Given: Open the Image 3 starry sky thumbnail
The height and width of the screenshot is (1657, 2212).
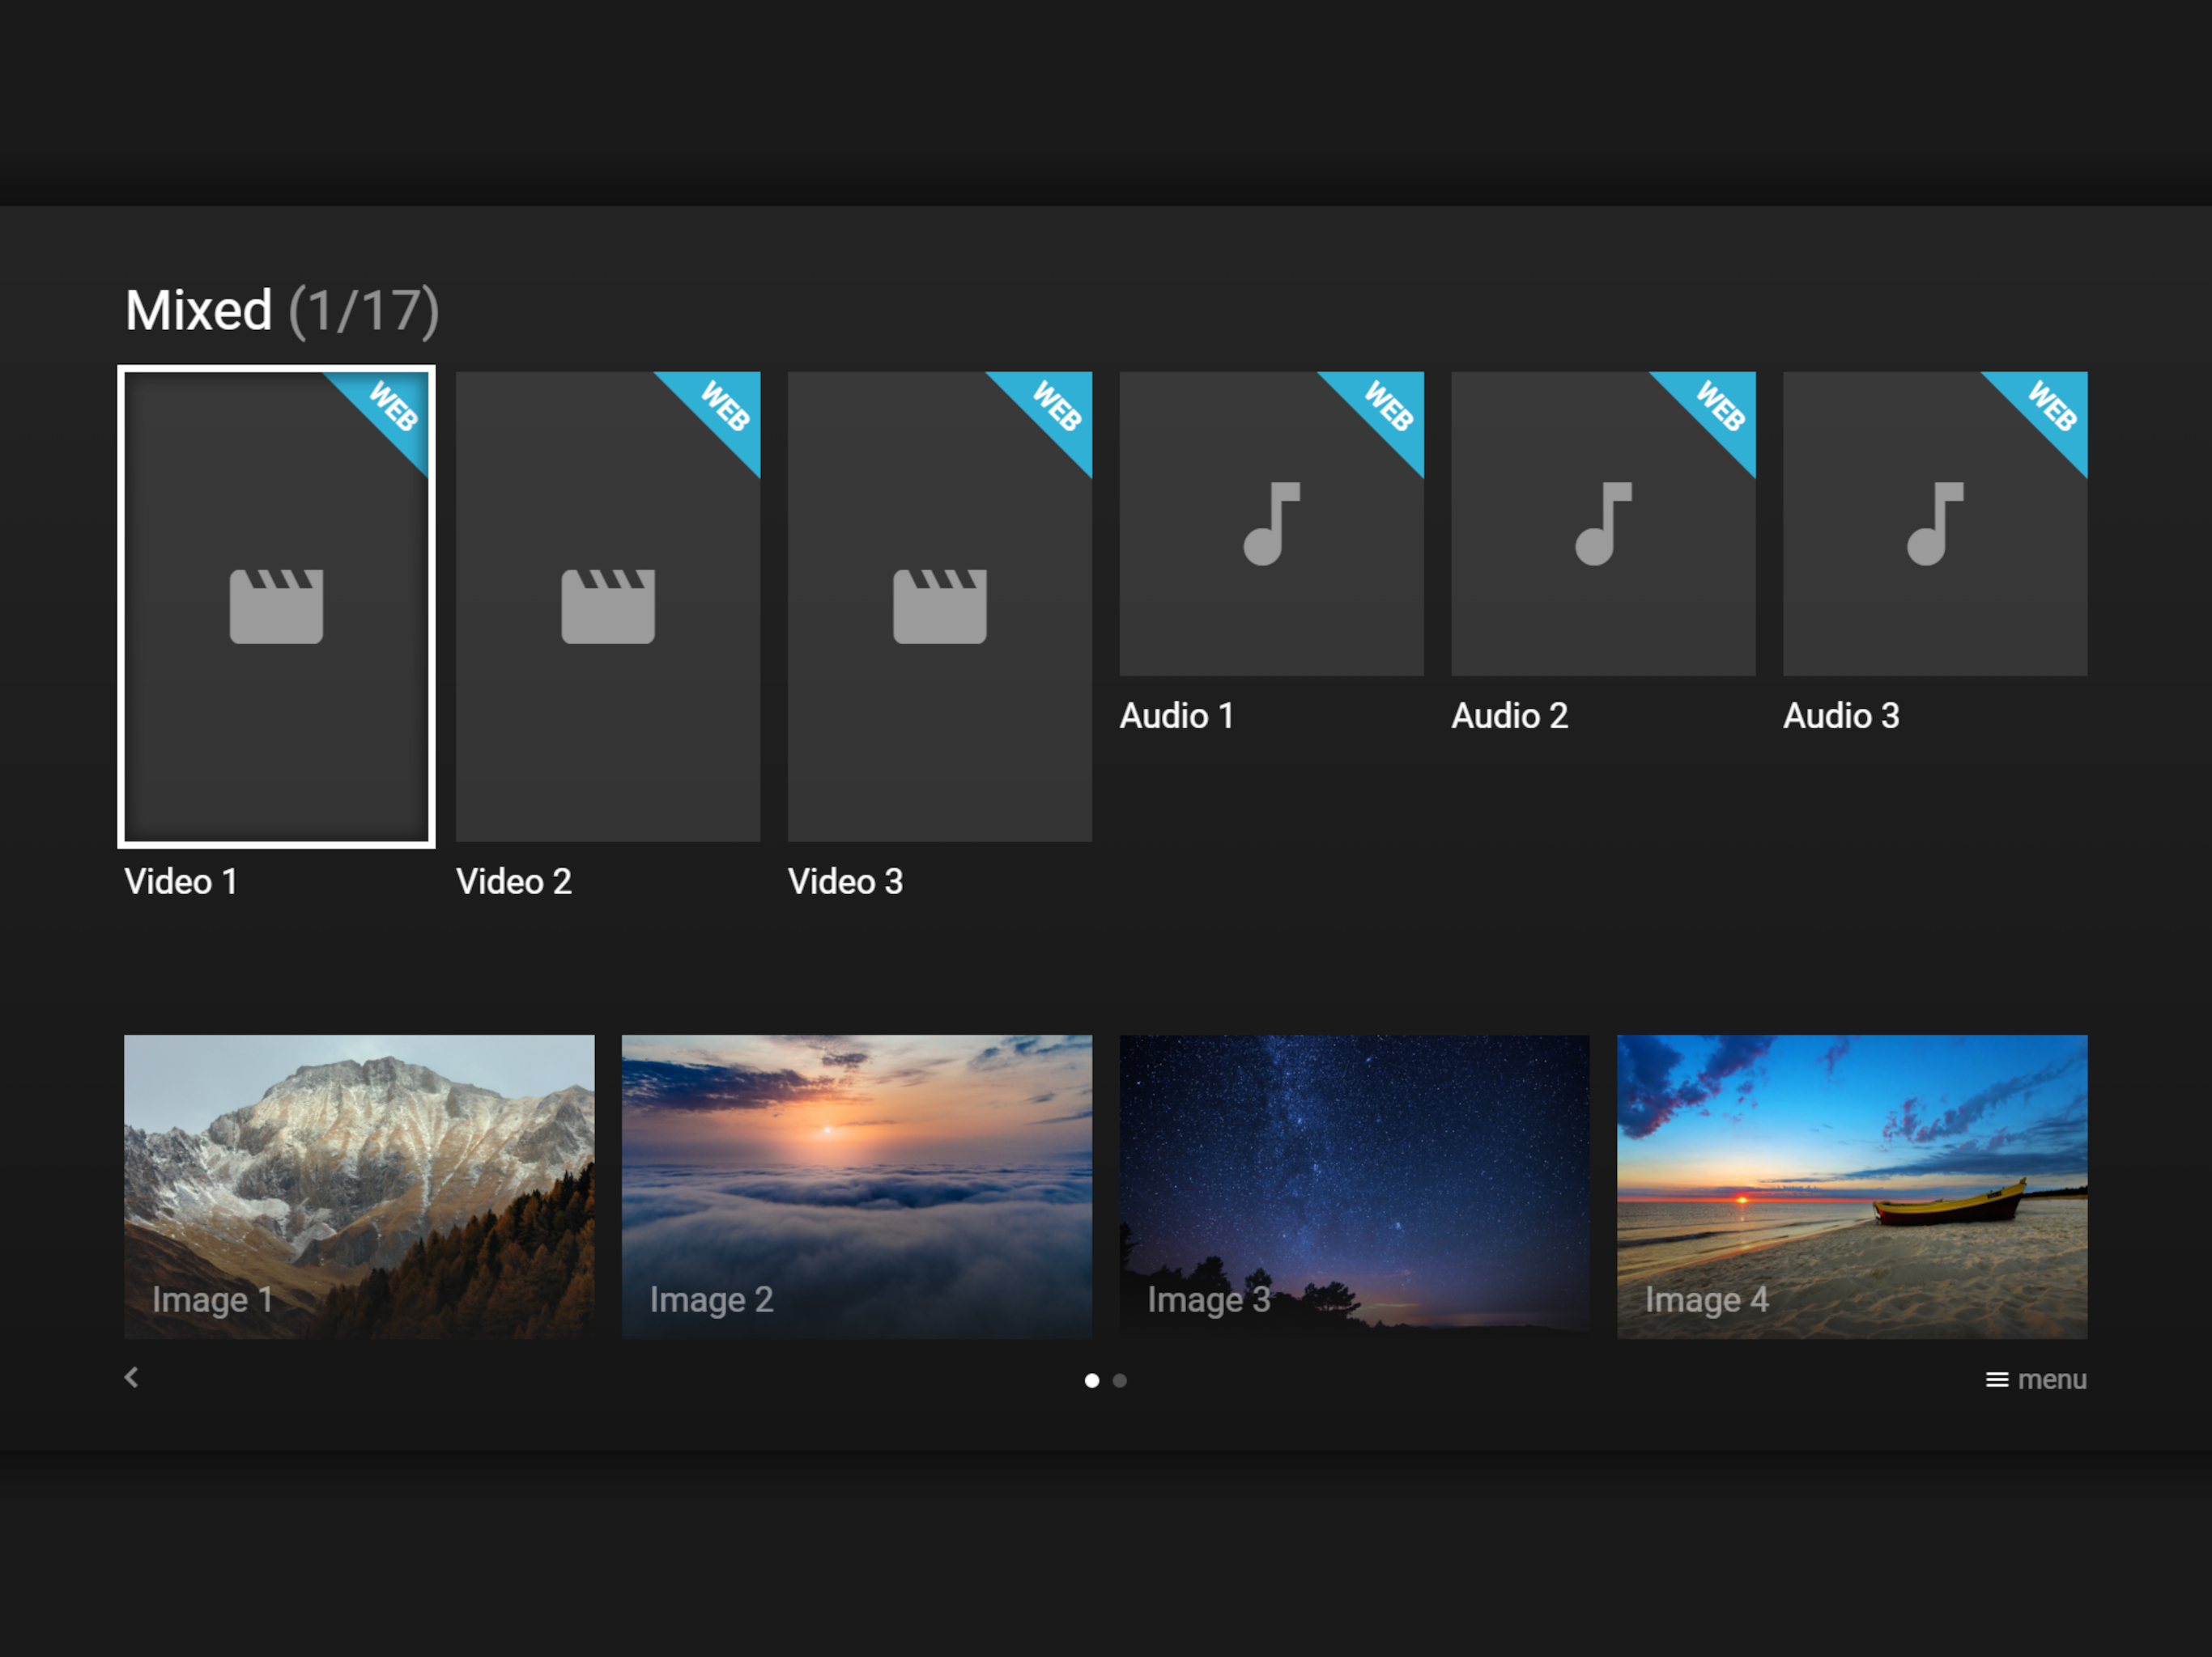Looking at the screenshot, I should tap(1354, 1185).
